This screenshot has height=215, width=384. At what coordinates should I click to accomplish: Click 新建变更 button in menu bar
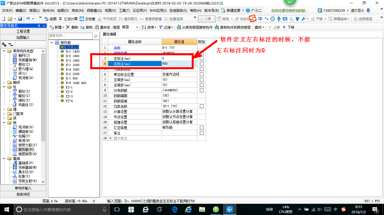(x=233, y=11)
